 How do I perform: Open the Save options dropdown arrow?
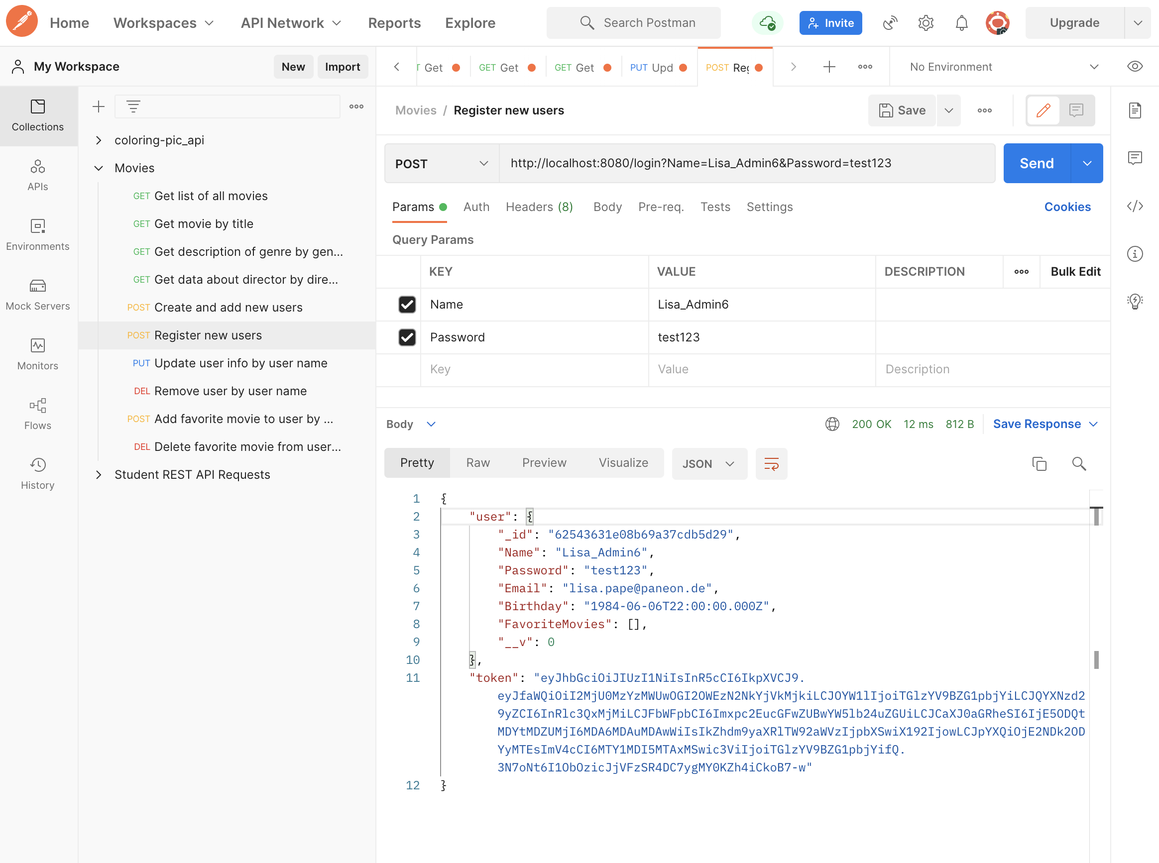949,110
